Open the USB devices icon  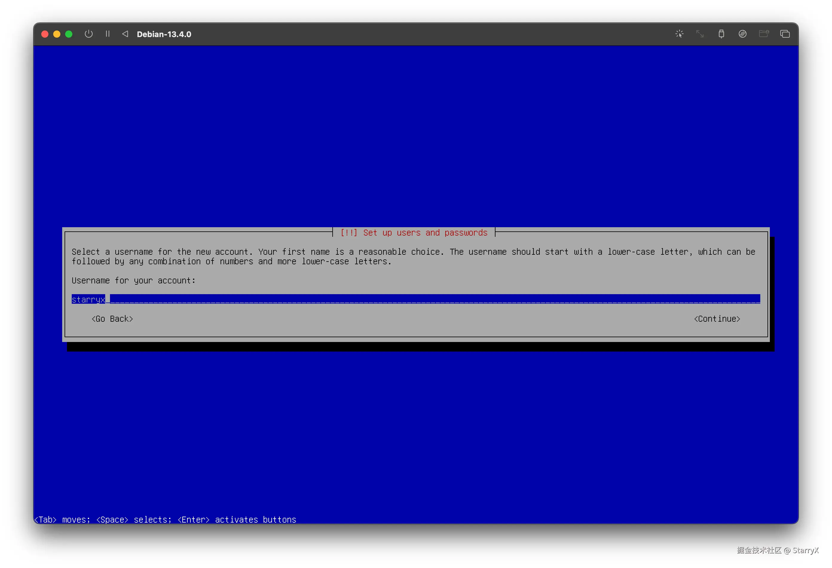coord(721,34)
